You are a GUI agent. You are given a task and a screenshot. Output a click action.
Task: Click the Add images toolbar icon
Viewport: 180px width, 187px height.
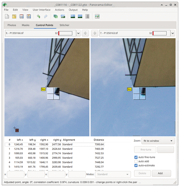tap(56, 16)
